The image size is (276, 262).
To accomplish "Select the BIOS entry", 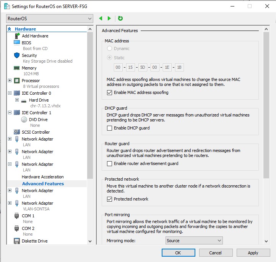I will 26,43.
